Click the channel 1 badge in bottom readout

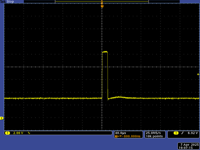click(x=7, y=133)
